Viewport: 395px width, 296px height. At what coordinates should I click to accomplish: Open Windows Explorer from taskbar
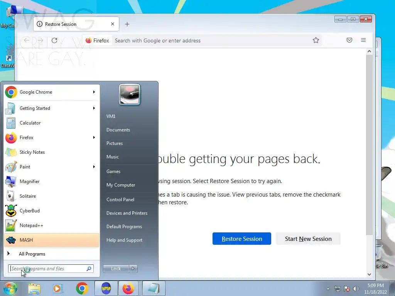(x=34, y=289)
